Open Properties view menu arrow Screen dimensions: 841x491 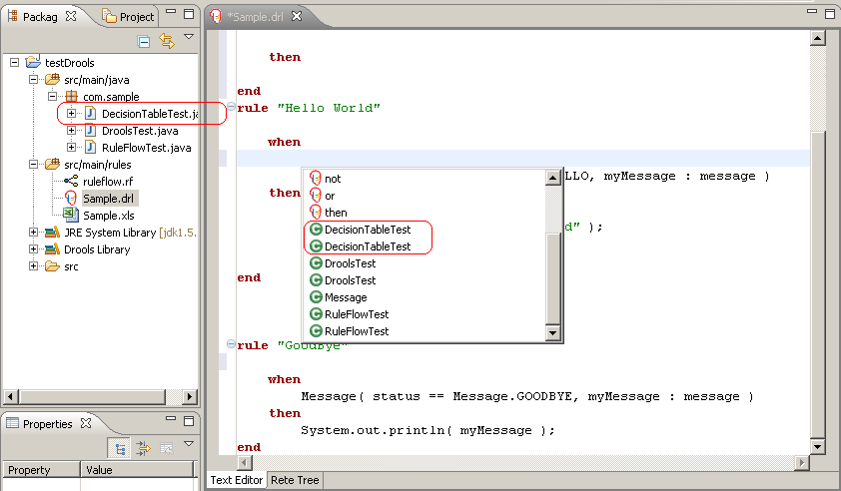(x=188, y=444)
